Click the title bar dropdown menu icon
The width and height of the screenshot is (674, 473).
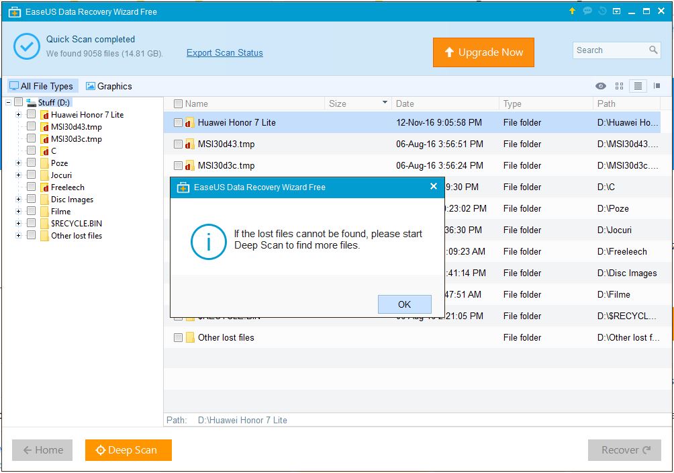[x=616, y=11]
